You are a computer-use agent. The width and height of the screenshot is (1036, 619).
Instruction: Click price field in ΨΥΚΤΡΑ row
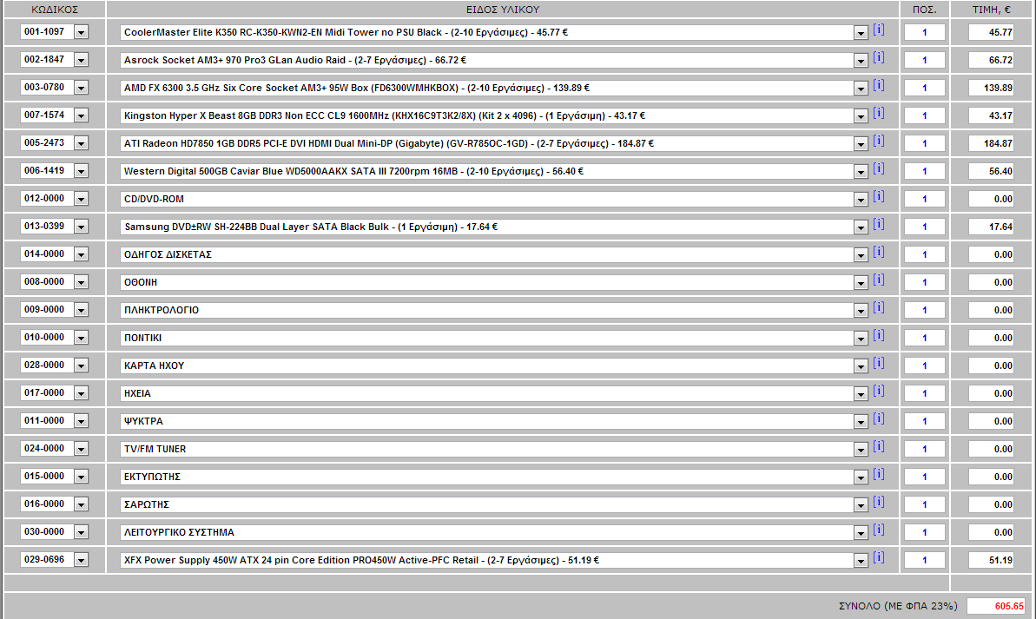991,421
